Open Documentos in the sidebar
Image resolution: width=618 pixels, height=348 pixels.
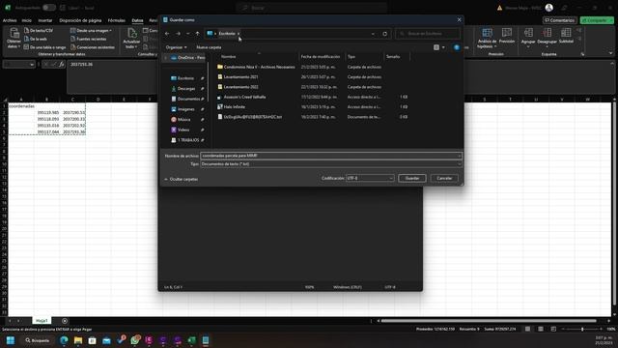188,99
